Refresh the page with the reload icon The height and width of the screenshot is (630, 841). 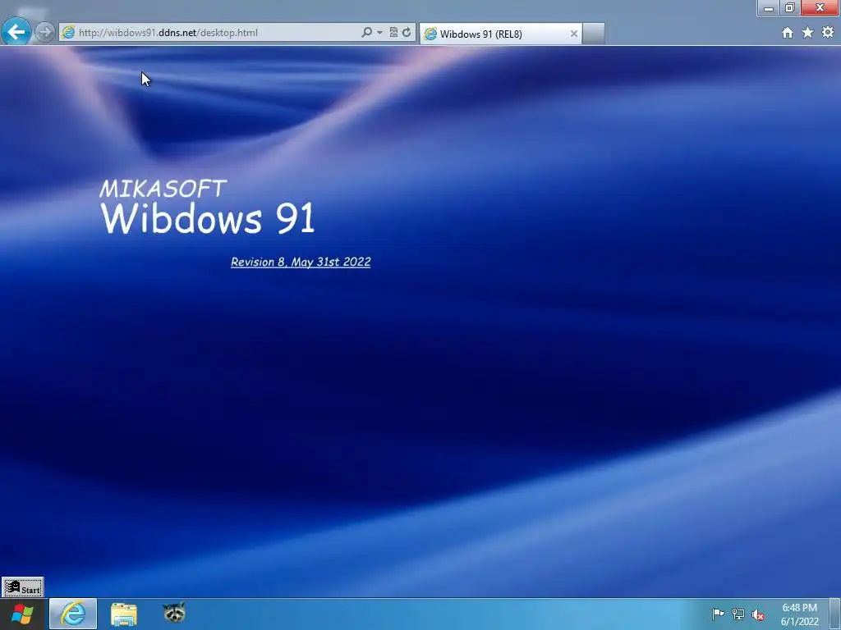[x=407, y=32]
